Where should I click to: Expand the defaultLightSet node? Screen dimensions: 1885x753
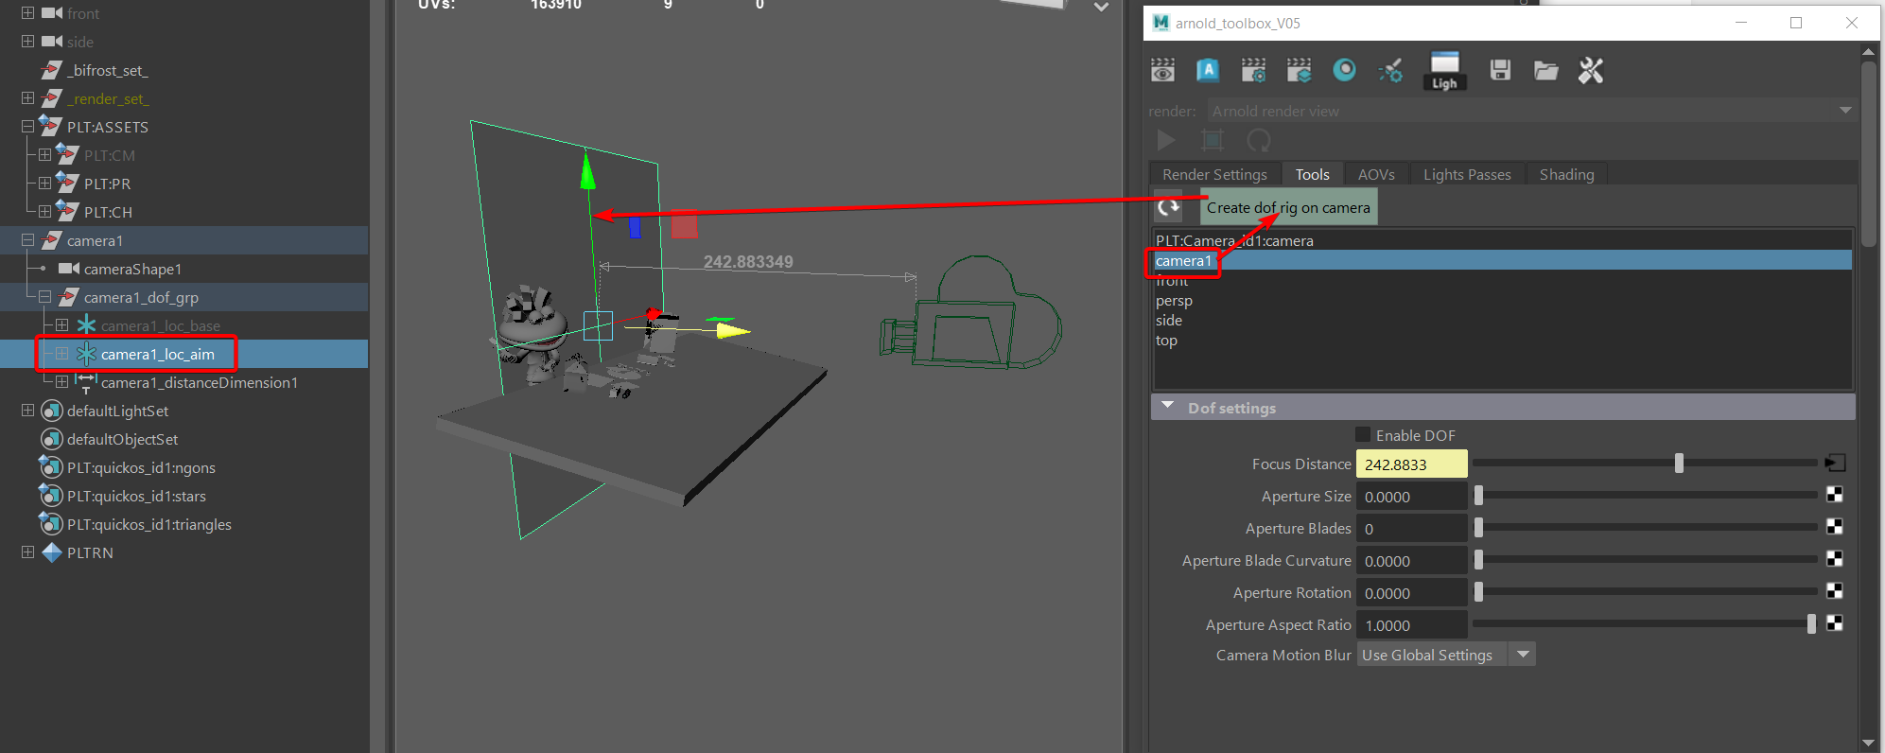[27, 411]
